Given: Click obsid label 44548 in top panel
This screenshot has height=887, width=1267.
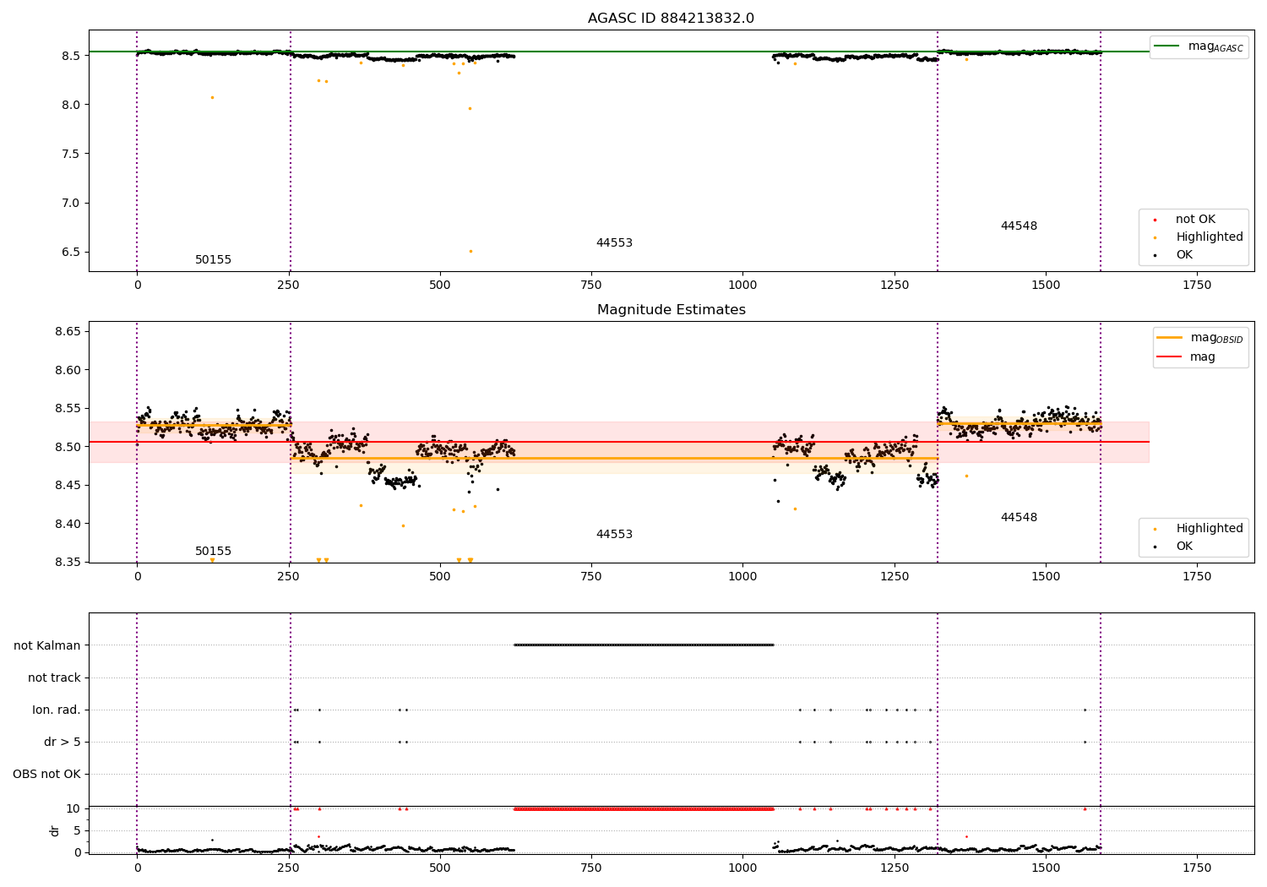Looking at the screenshot, I should [1019, 226].
